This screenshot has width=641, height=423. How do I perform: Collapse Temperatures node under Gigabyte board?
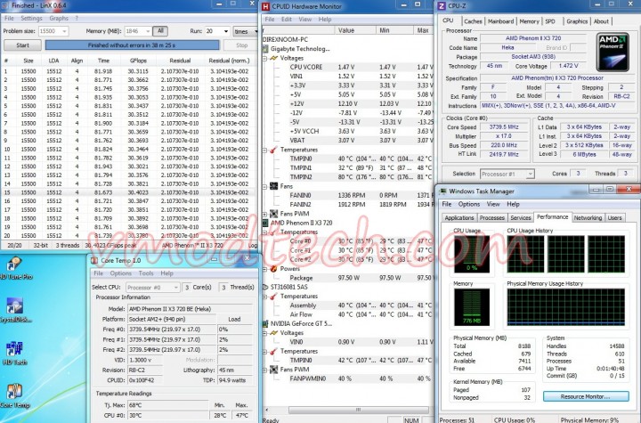pyautogui.click(x=264, y=150)
